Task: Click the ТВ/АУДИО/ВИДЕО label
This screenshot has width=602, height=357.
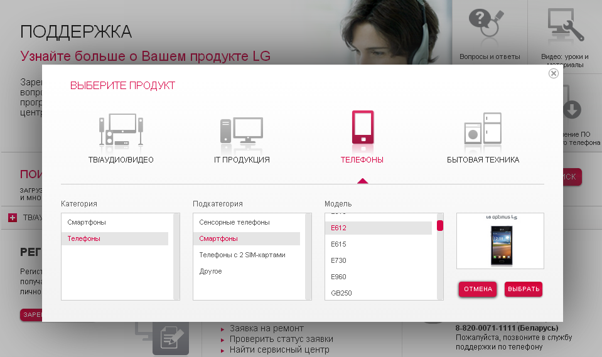Action: tap(121, 160)
